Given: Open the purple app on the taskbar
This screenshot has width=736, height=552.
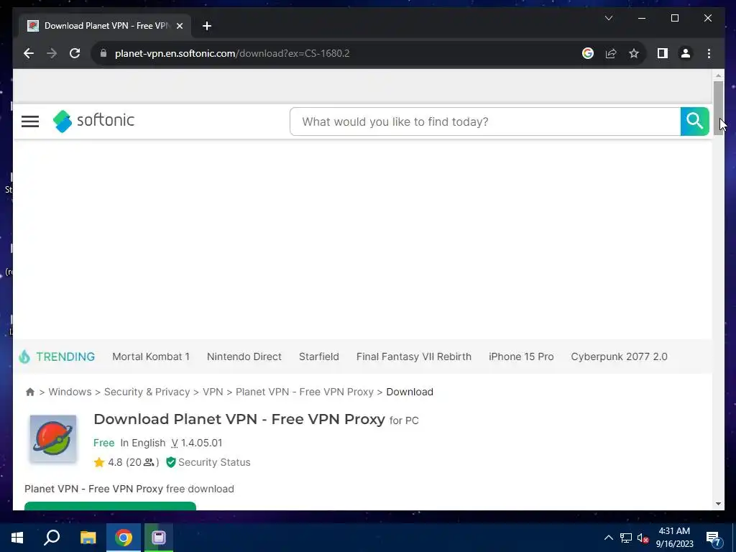Looking at the screenshot, I should click(159, 538).
